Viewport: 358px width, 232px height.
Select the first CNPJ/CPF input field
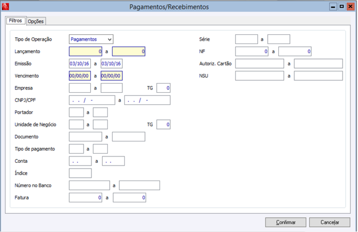tap(92, 100)
